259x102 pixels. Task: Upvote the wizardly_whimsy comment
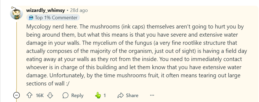point(29,95)
